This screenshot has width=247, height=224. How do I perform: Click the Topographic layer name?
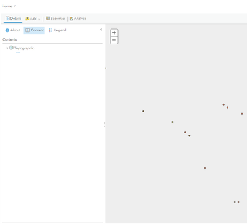point(24,48)
